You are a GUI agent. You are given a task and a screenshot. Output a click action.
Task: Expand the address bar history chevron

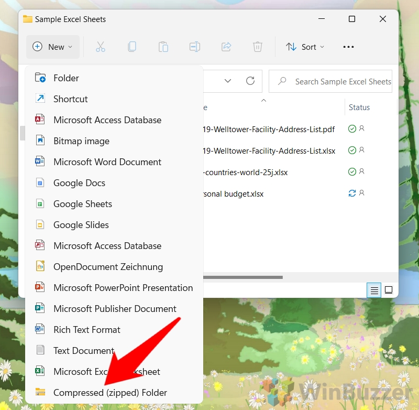click(x=228, y=81)
